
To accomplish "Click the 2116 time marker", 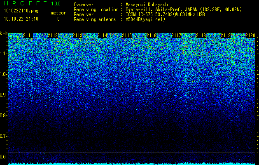I will point(152,35).
